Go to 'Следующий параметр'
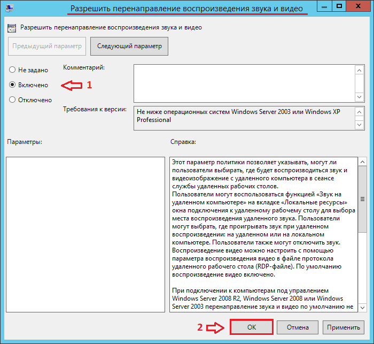Image resolution: width=374 pixels, height=344 pixels. [129, 46]
